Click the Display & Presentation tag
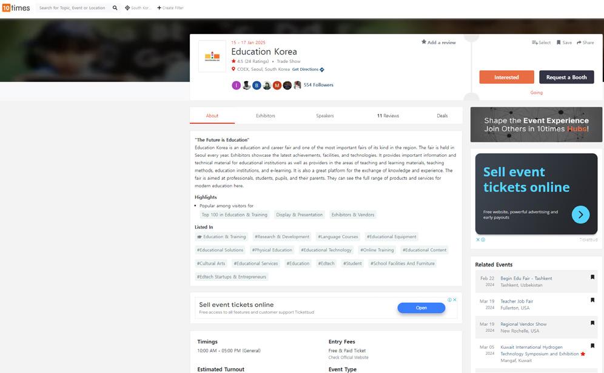Screen dimensions: 604x373 point(300,215)
